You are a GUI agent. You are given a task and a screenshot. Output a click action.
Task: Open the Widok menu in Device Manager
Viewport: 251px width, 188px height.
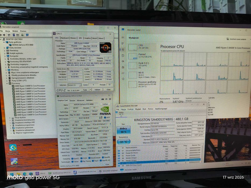(x=15, y=31)
